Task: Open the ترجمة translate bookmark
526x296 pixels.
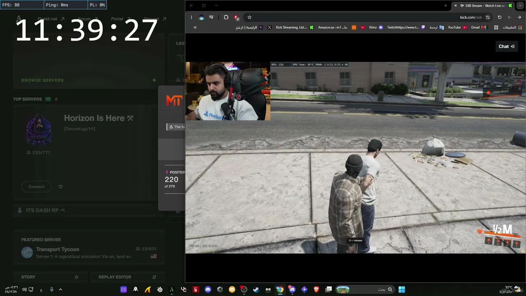Action: (x=436, y=28)
